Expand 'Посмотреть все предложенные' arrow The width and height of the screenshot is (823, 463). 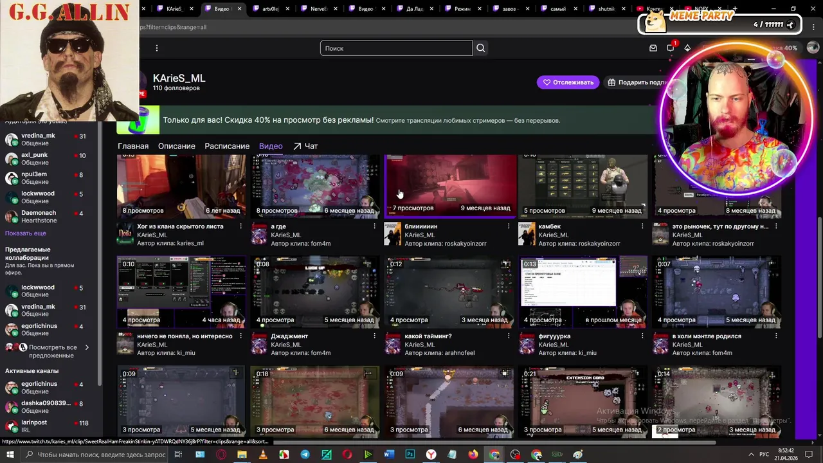pyautogui.click(x=87, y=347)
